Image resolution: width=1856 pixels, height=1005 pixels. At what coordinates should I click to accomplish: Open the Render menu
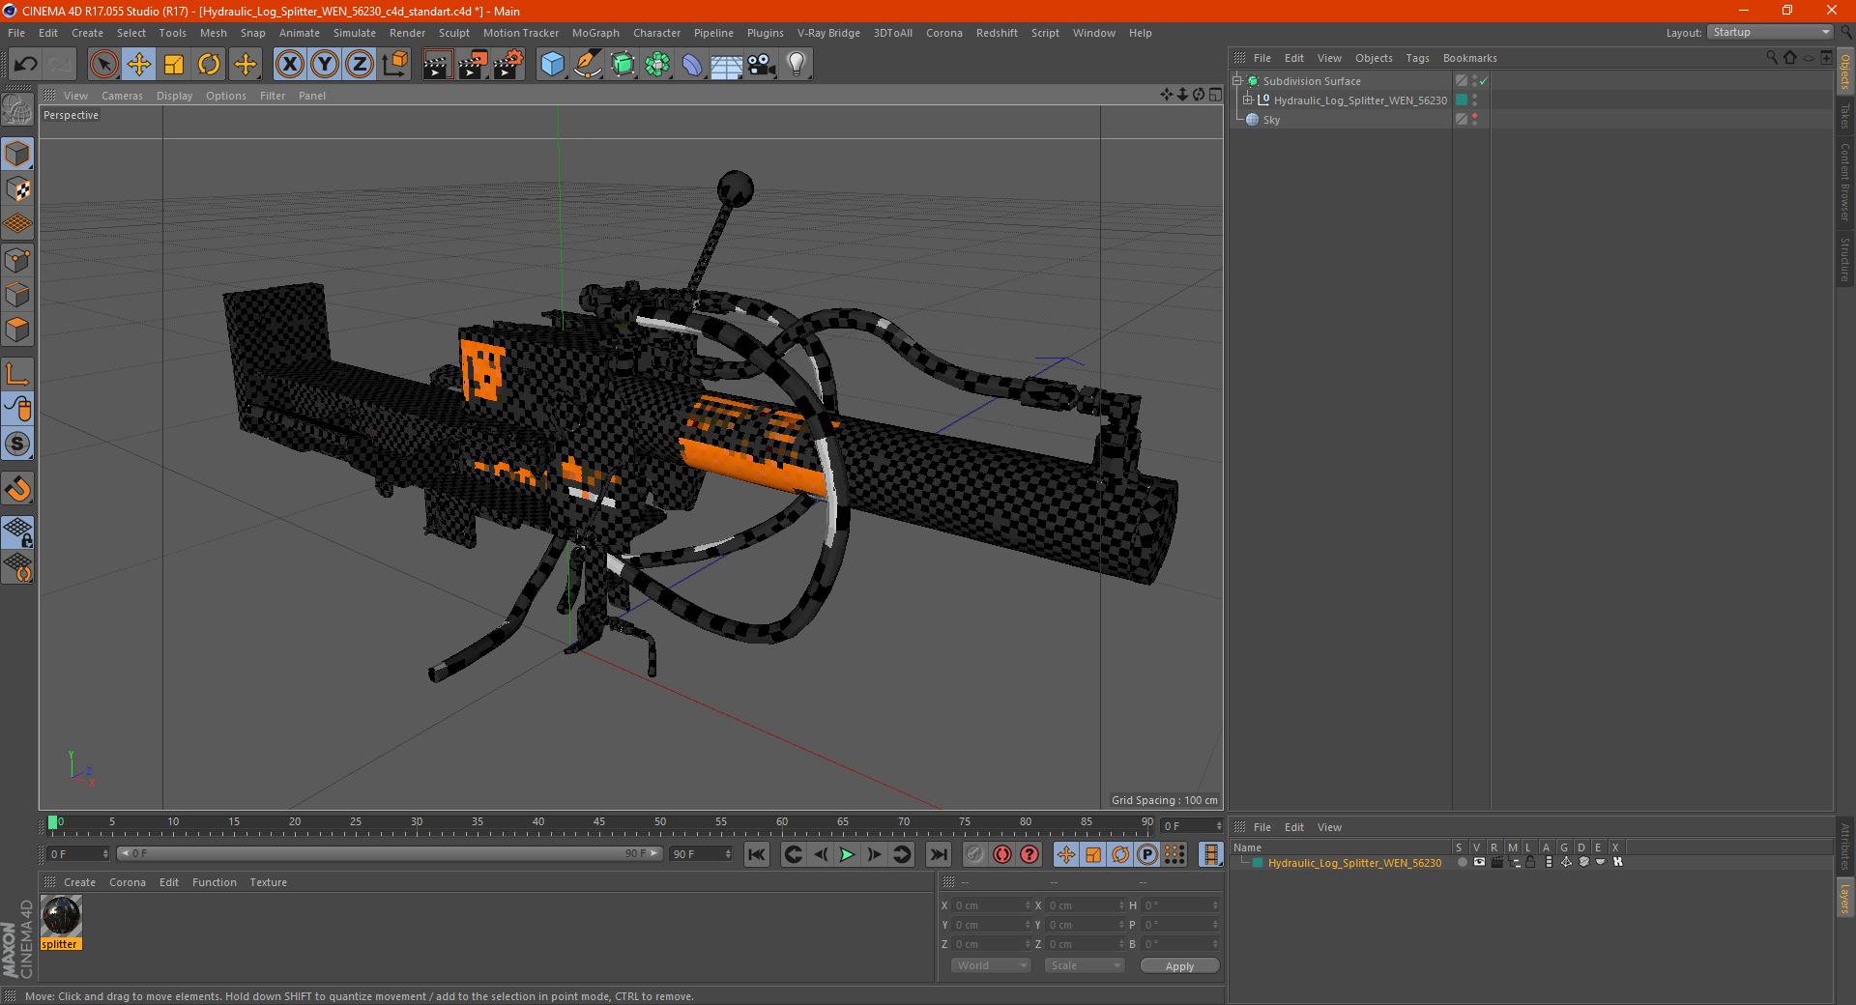[x=407, y=33]
